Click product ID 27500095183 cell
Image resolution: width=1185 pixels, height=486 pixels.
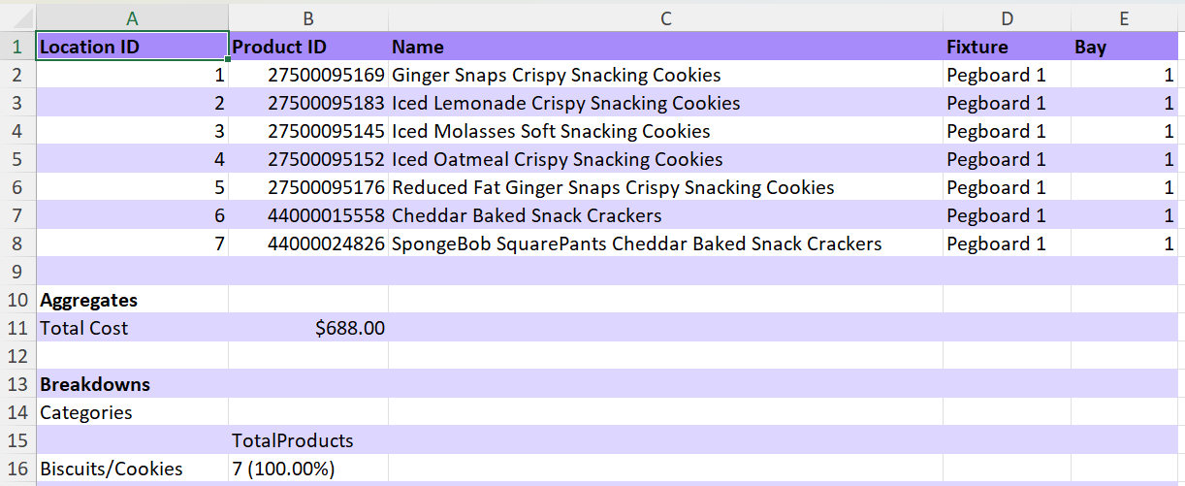[x=308, y=103]
